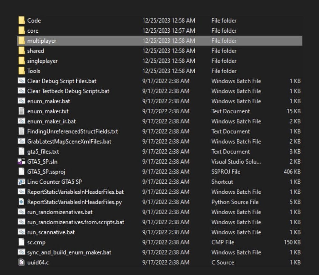Screen dimensions: 319x275
Task: Click the text document icon for enum_maker.txt
Action: coord(22,111)
